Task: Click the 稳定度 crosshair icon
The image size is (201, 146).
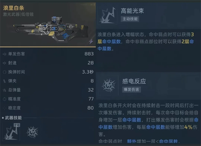Action: (x=4, y=108)
